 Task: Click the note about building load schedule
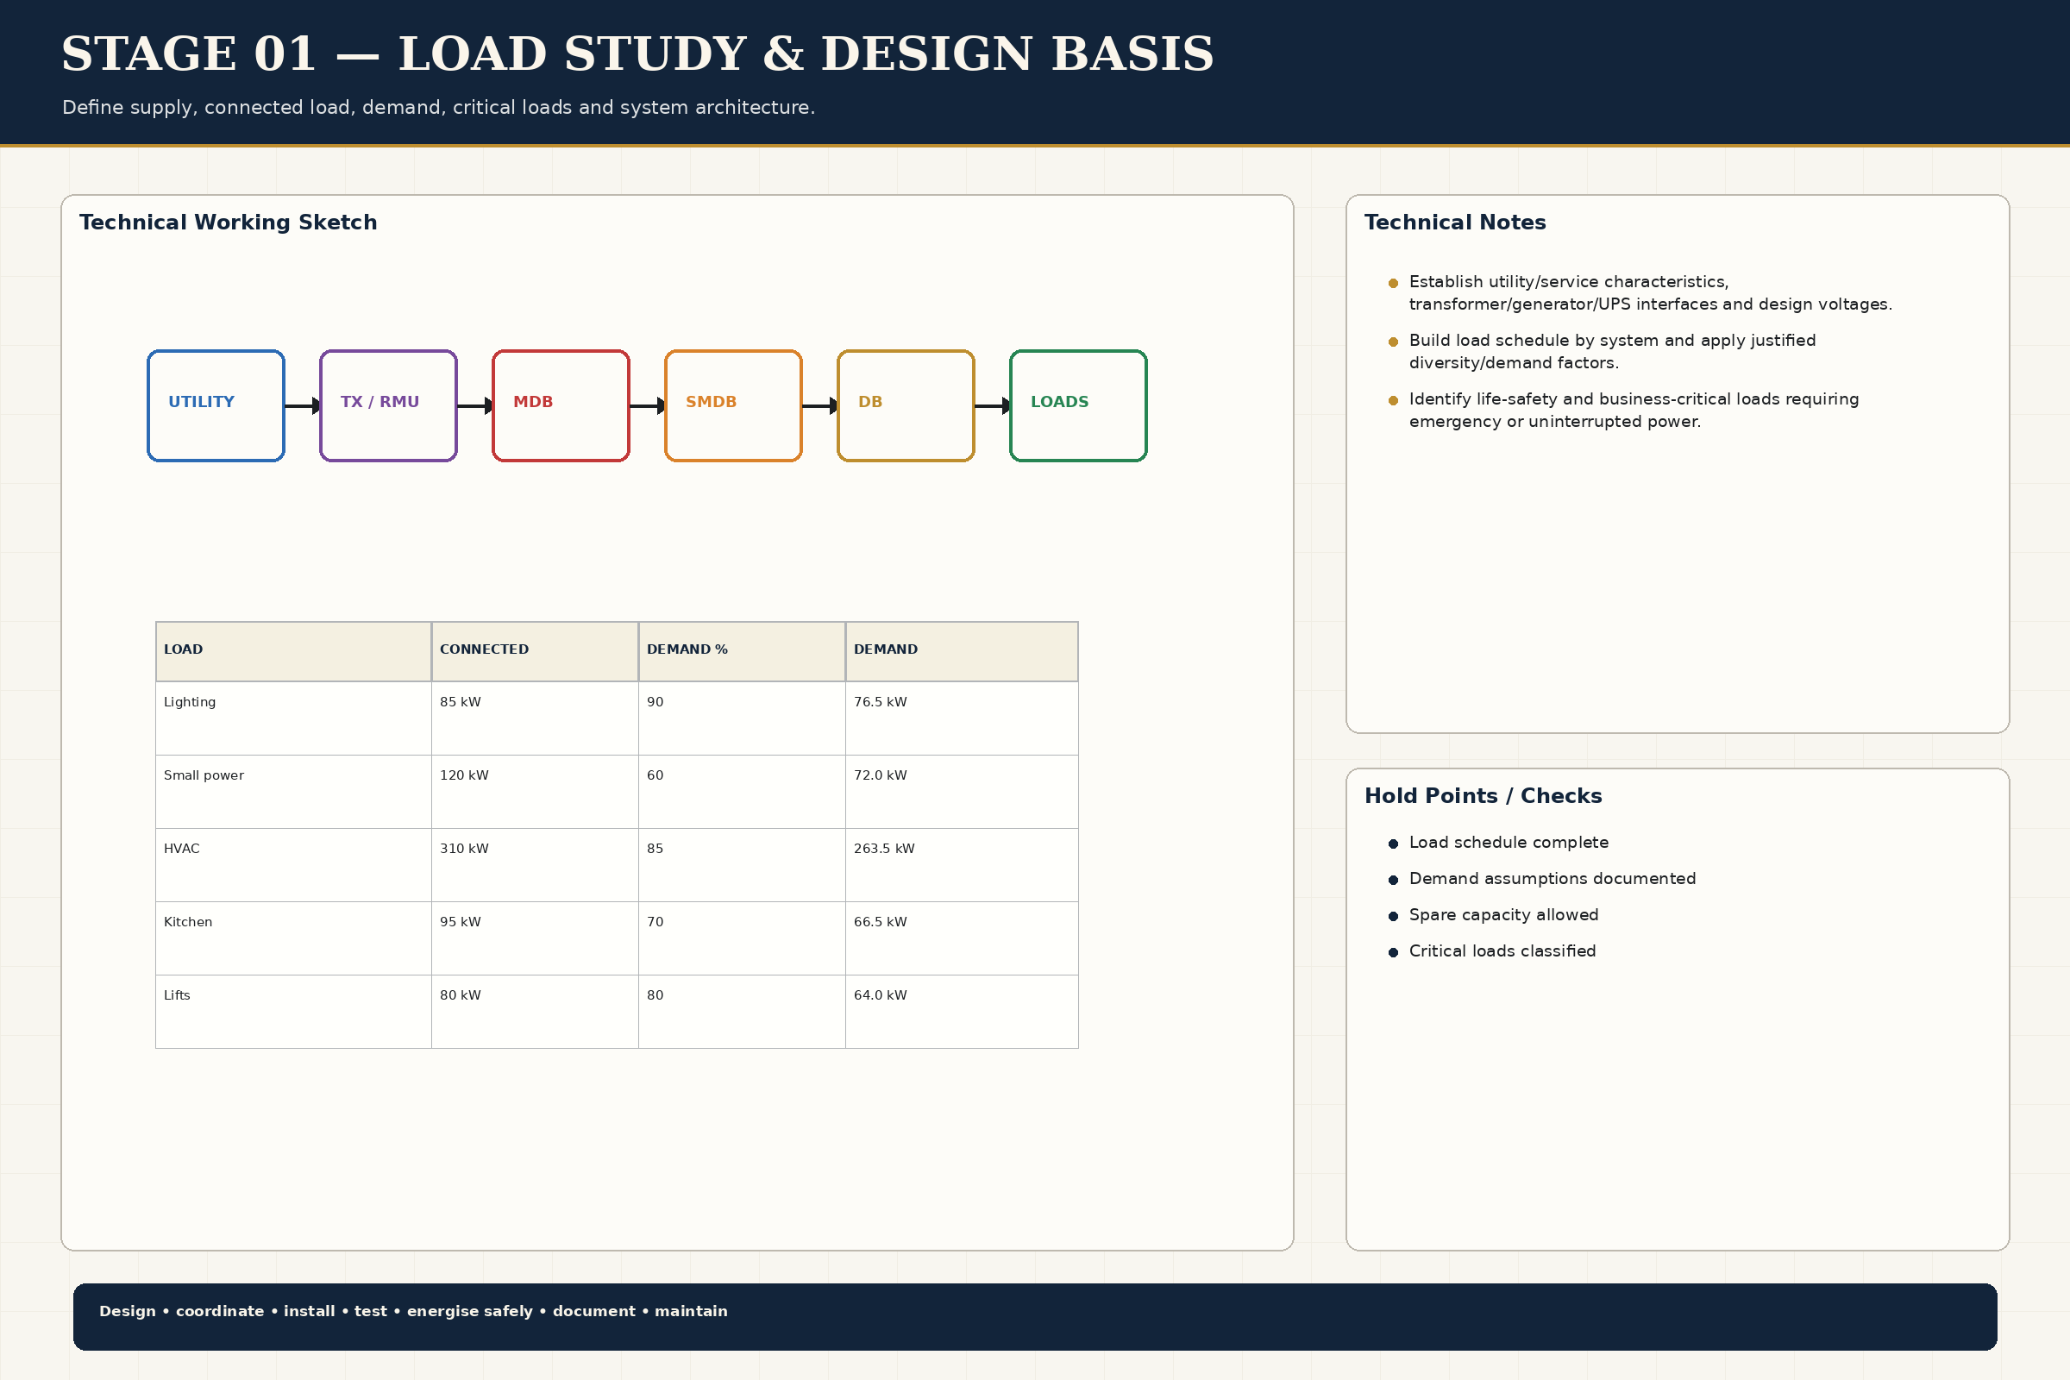pyautogui.click(x=1612, y=351)
